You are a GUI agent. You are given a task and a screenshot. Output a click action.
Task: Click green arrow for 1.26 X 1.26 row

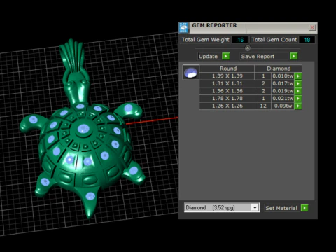click(x=298, y=106)
